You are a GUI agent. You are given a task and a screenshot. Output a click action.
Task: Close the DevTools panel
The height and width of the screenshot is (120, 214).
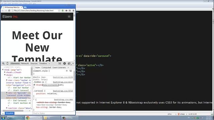point(73,63)
